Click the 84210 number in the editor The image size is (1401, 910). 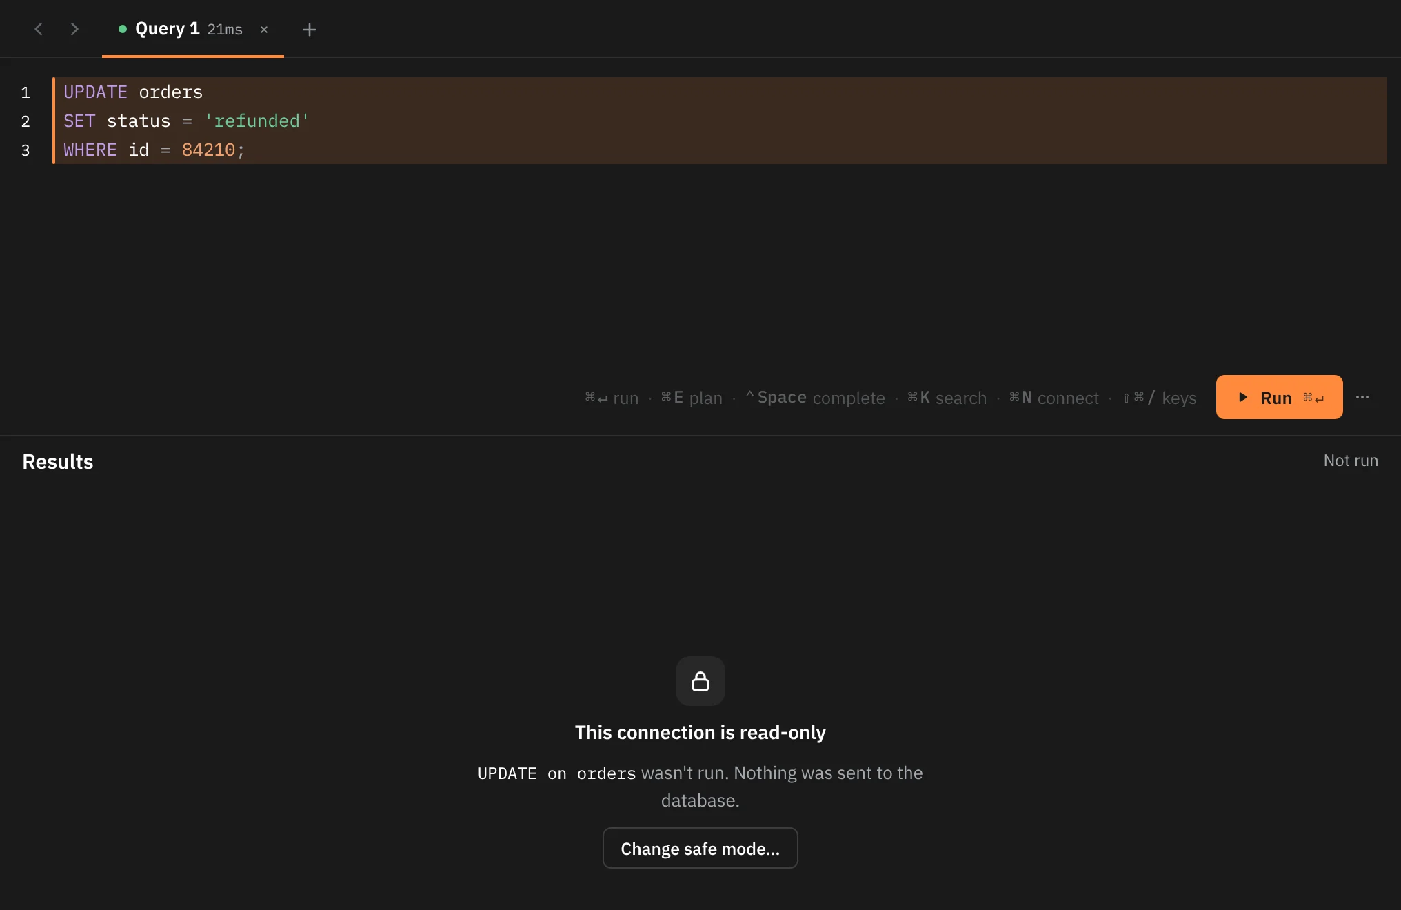tap(208, 150)
